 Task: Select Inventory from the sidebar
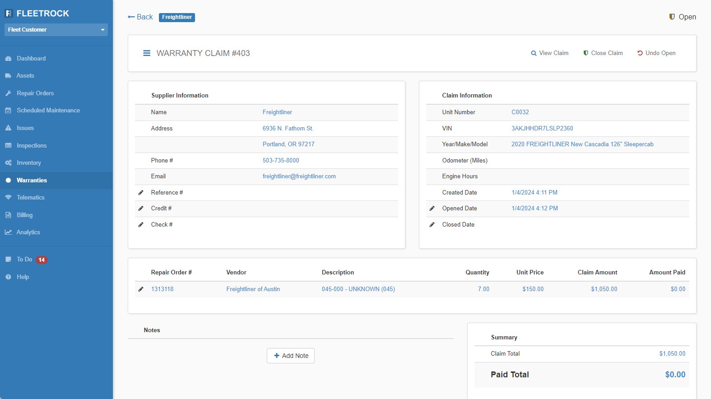point(29,163)
